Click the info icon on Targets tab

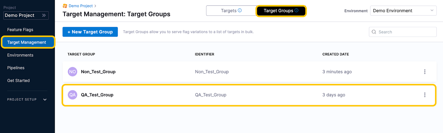[x=240, y=10]
